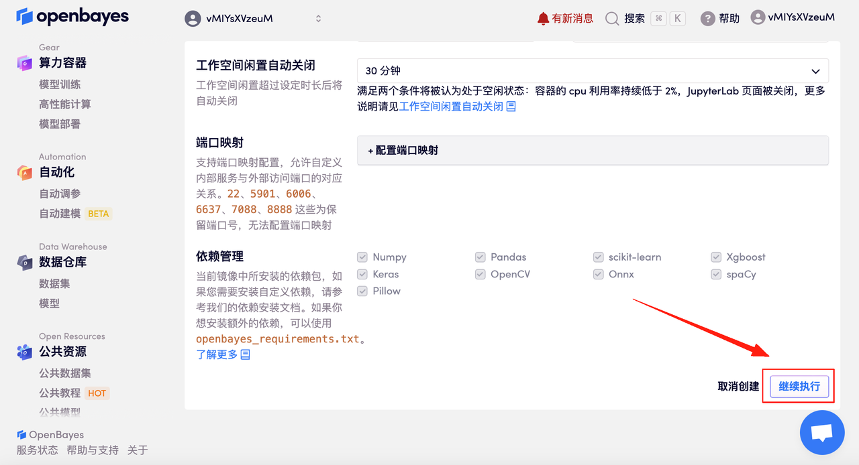Open the 服务状态 link
Screen dimensions: 859x465
(x=38, y=450)
